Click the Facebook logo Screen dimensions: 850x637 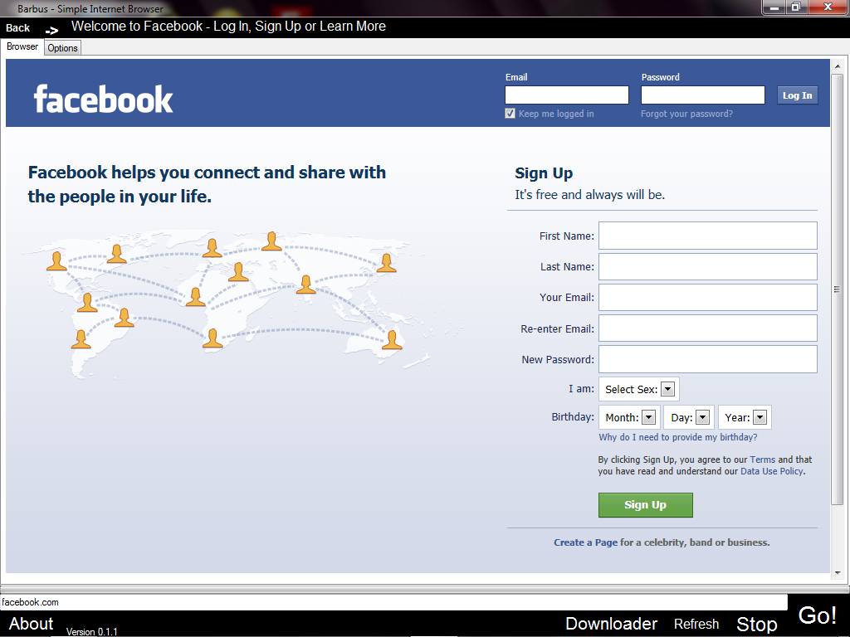[102, 99]
